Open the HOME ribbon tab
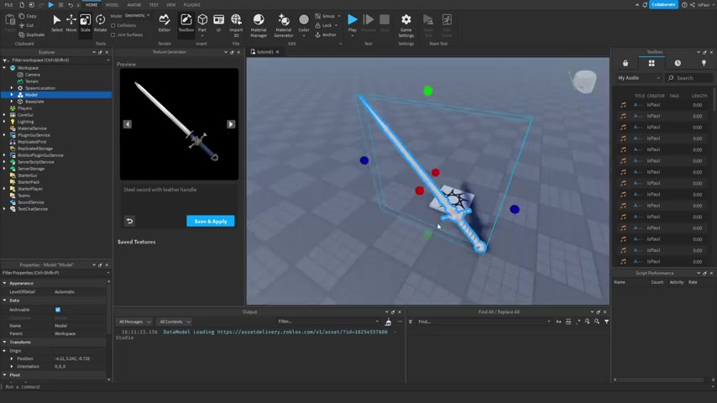The height and width of the screenshot is (403, 717). tap(92, 4)
